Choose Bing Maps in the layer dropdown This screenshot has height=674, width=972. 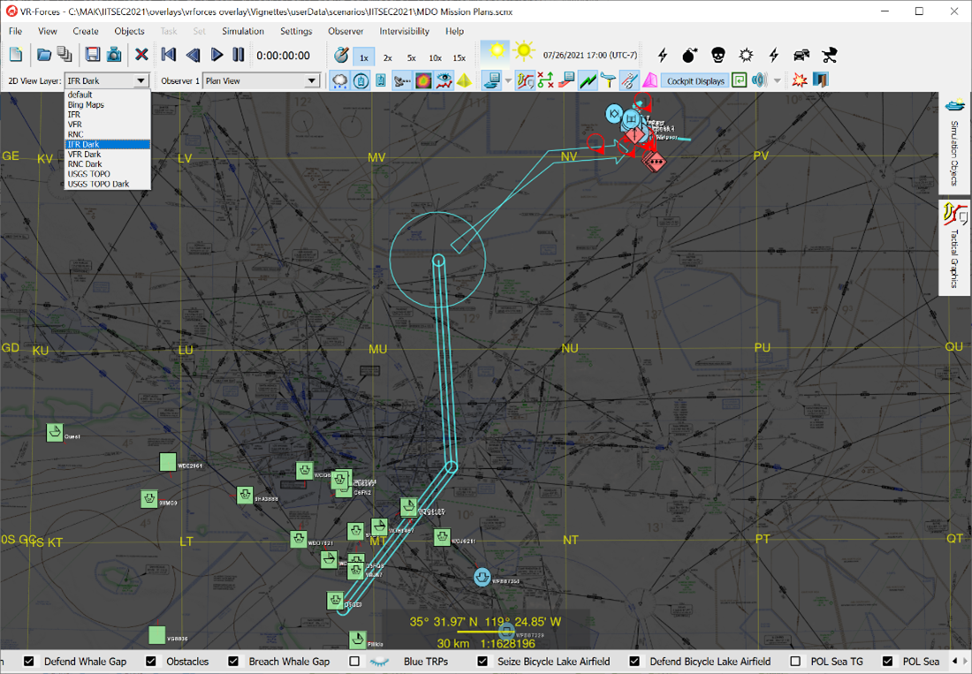click(86, 105)
